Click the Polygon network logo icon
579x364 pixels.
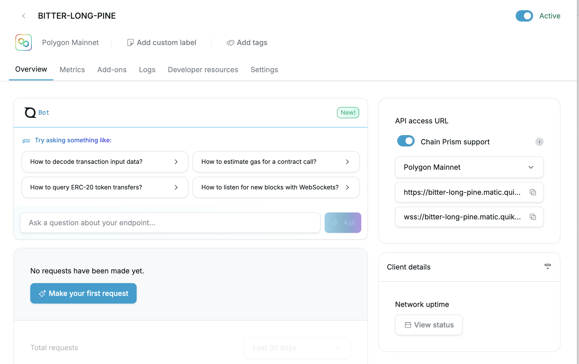(x=23, y=42)
